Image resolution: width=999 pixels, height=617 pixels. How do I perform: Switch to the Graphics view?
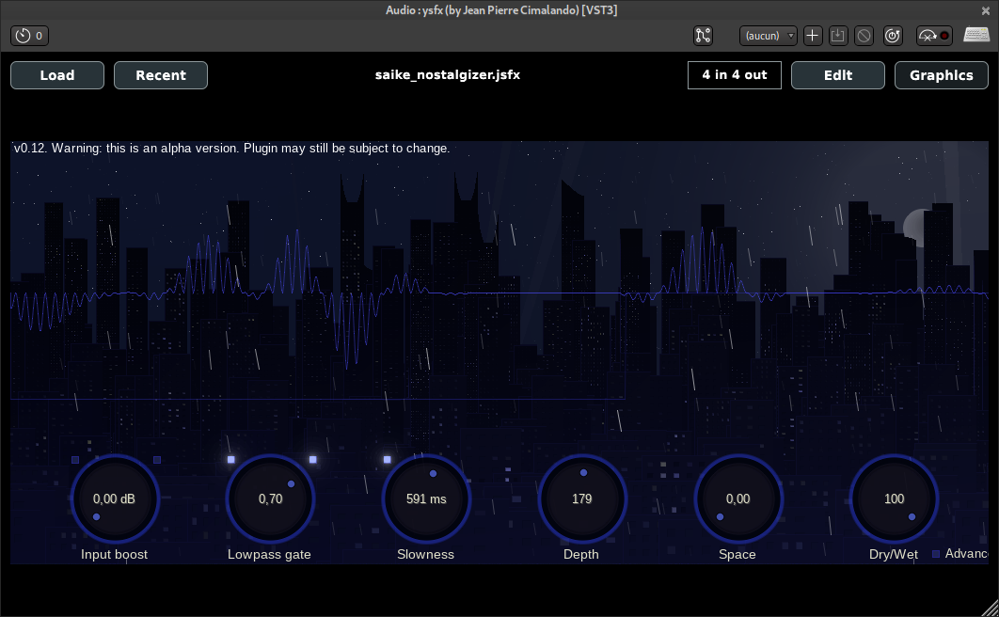(941, 75)
